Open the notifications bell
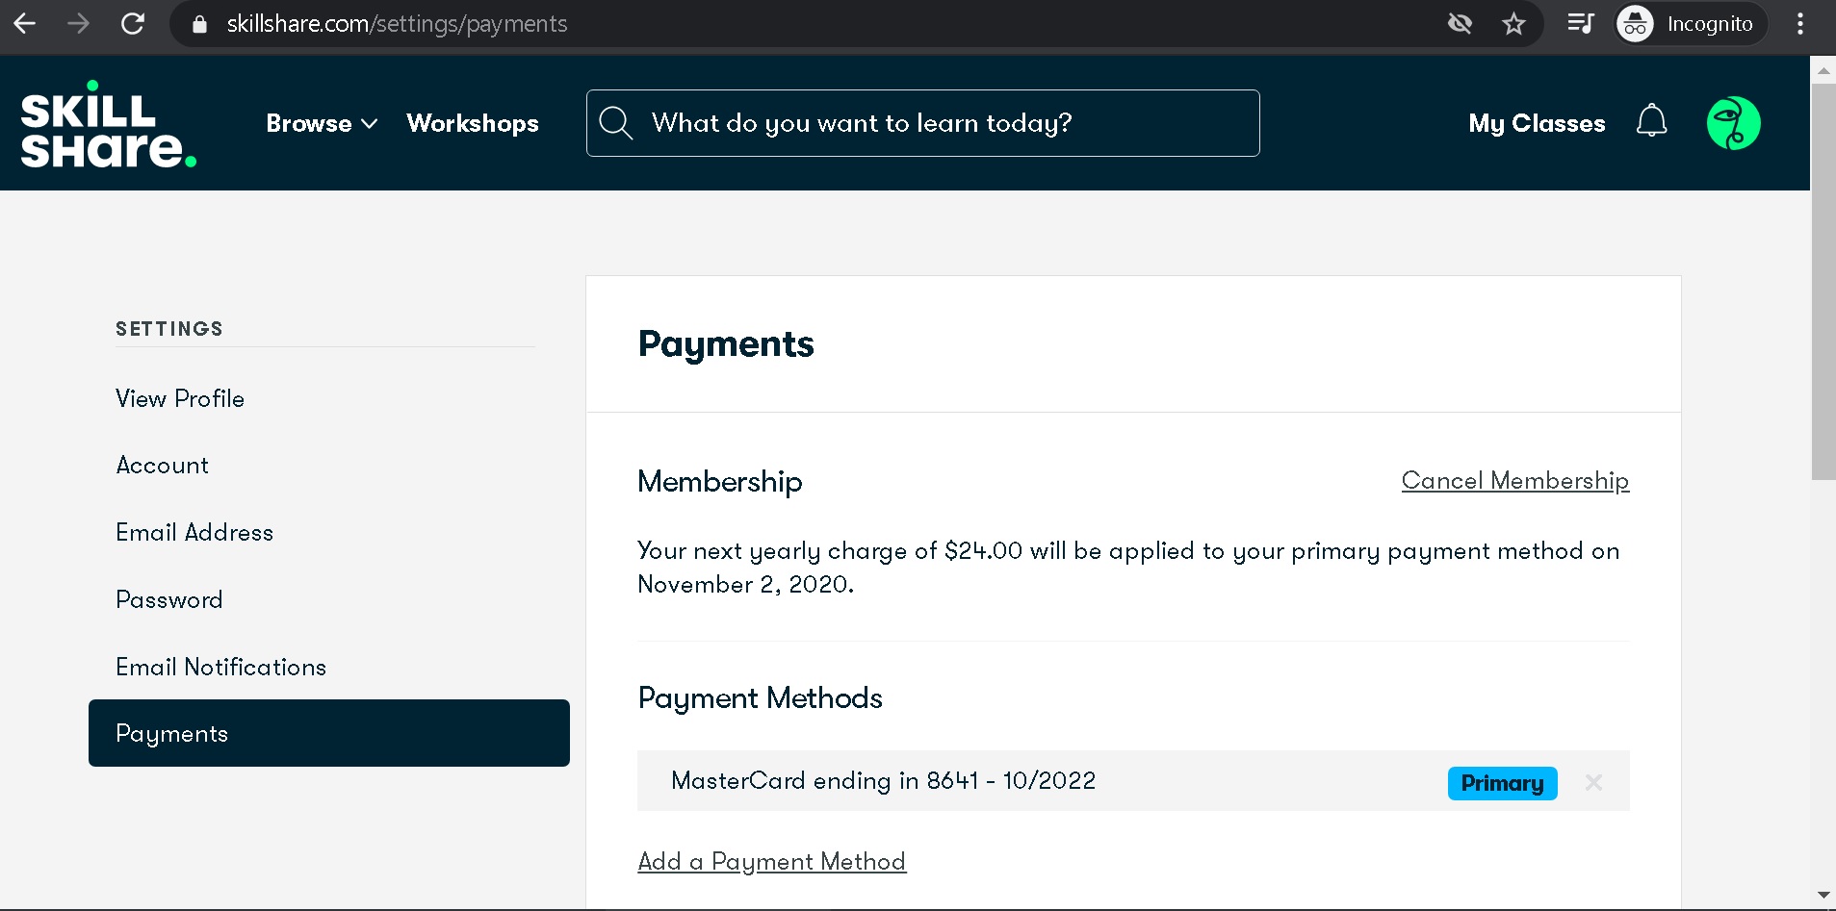Screen dimensions: 1836x911 point(1651,121)
